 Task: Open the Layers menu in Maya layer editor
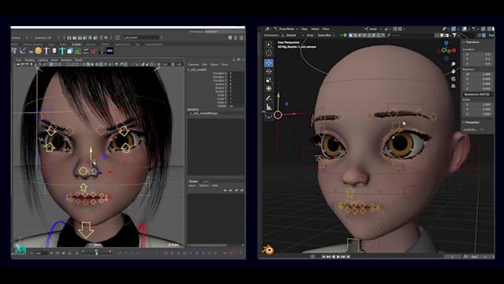192,185
